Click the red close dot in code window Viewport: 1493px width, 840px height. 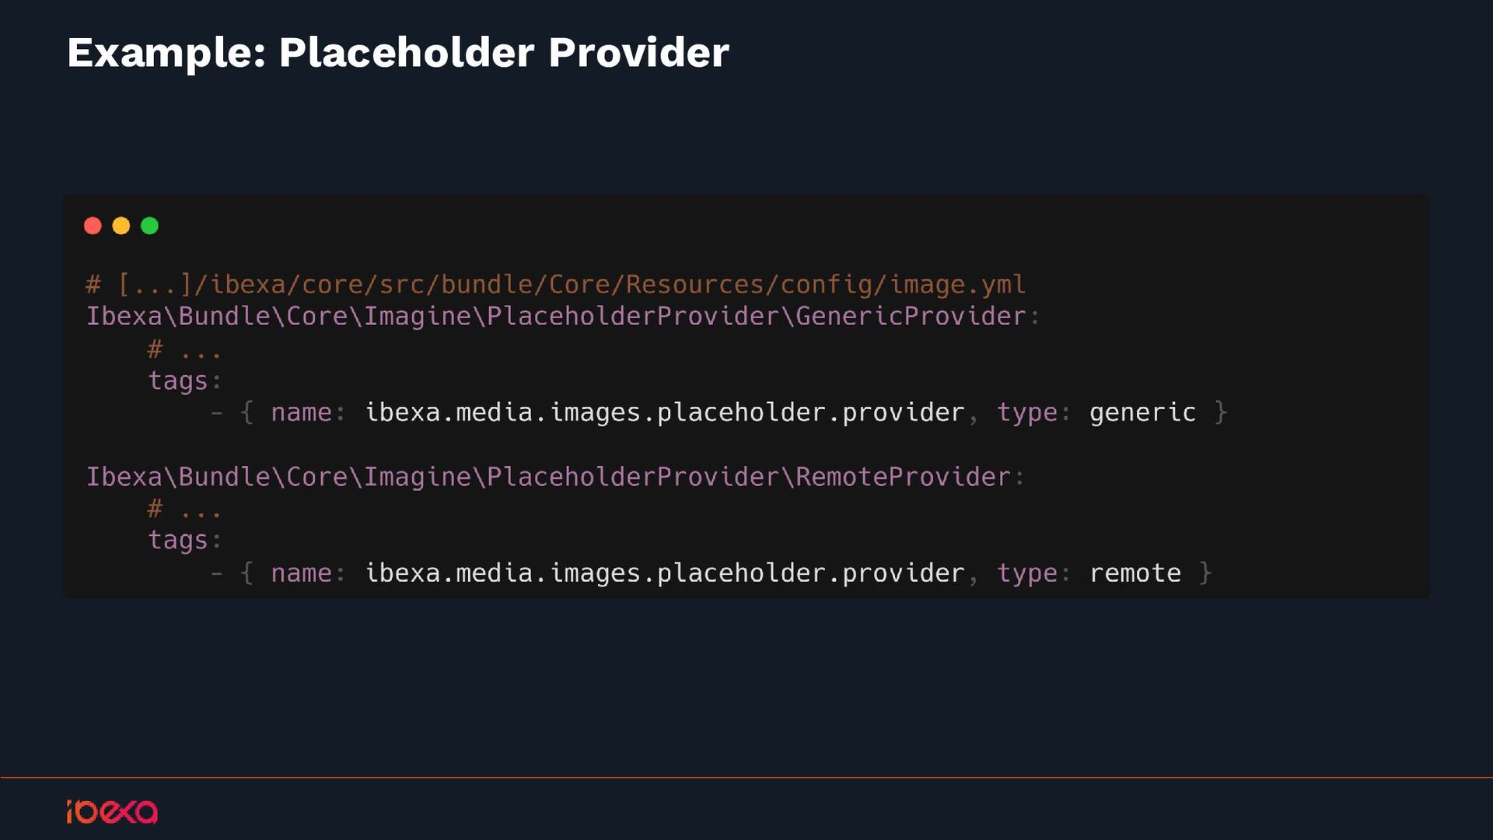click(x=93, y=226)
